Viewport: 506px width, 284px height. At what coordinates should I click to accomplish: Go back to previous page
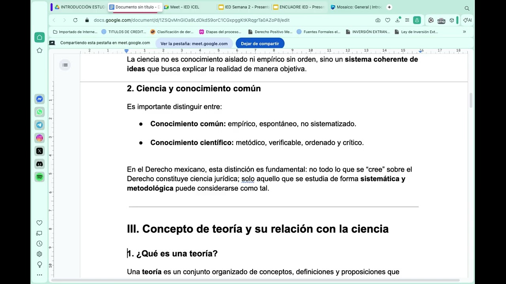(54, 20)
